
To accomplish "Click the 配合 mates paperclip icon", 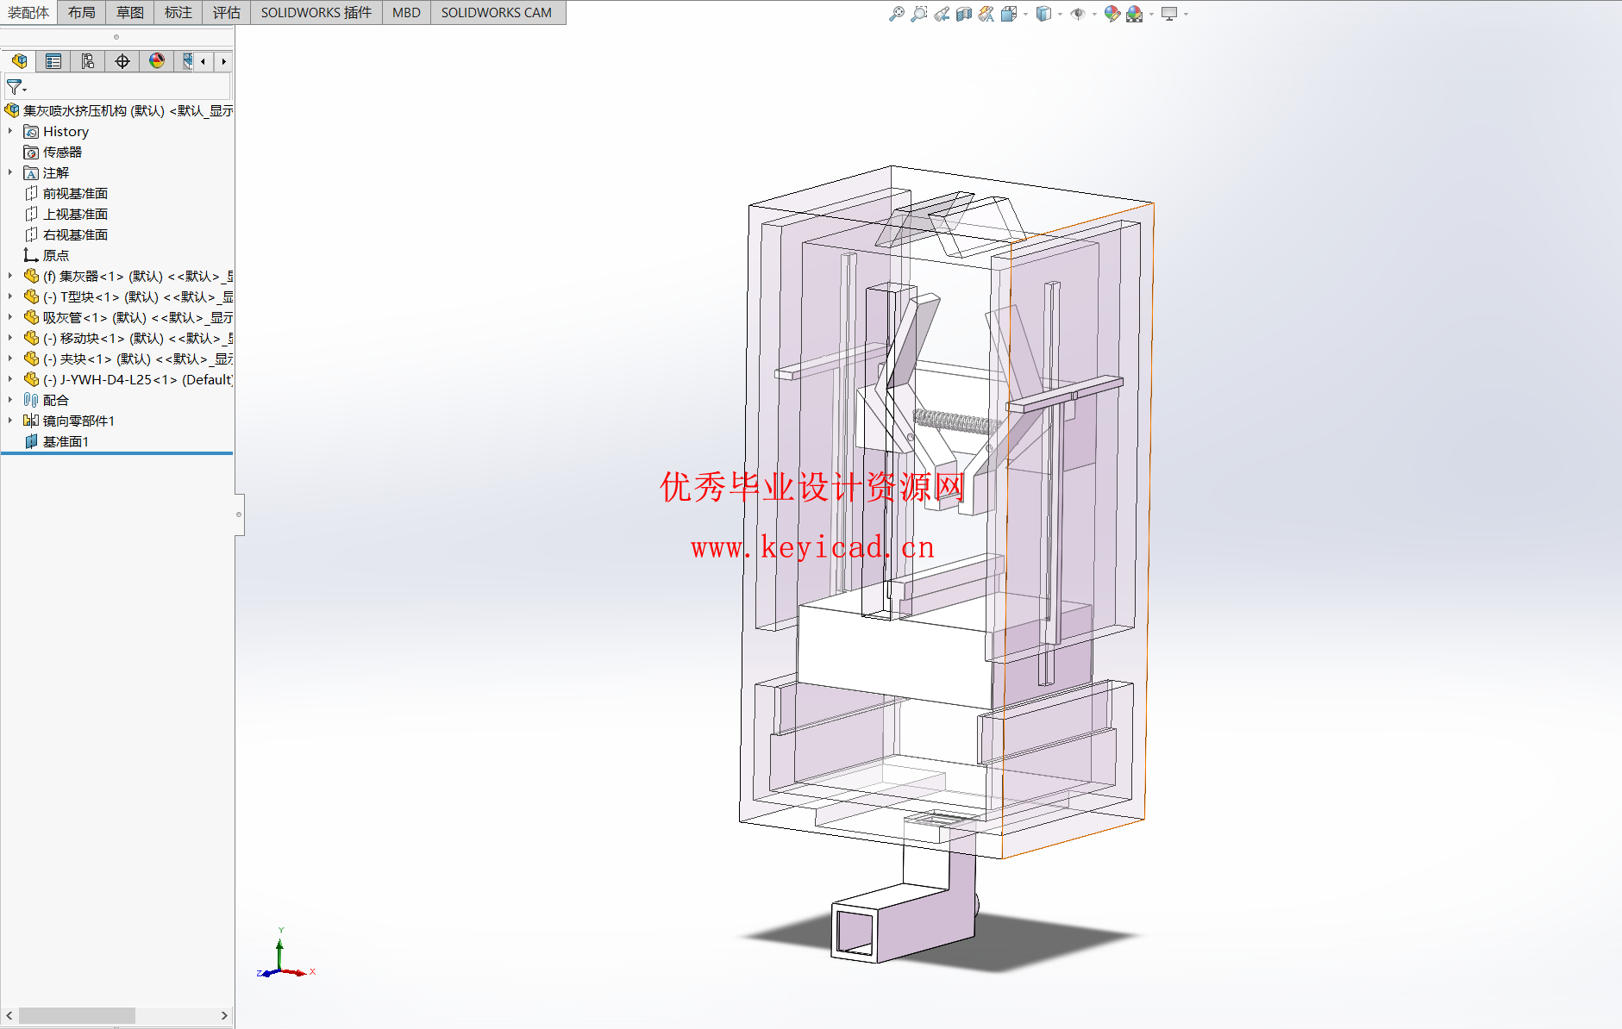I will tap(31, 400).
